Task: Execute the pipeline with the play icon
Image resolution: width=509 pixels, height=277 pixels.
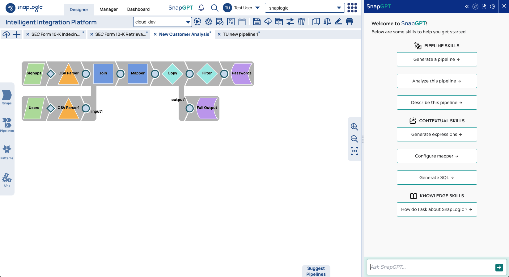Action: coord(197,22)
